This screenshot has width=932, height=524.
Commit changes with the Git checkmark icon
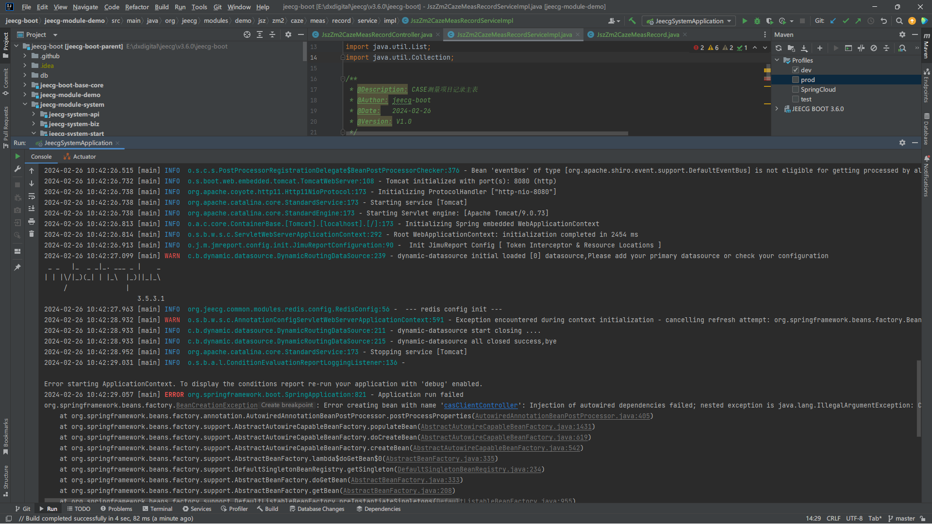(846, 21)
